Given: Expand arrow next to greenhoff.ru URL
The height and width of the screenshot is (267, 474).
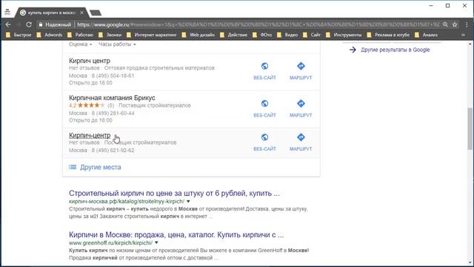Looking at the screenshot, I should point(156,243).
